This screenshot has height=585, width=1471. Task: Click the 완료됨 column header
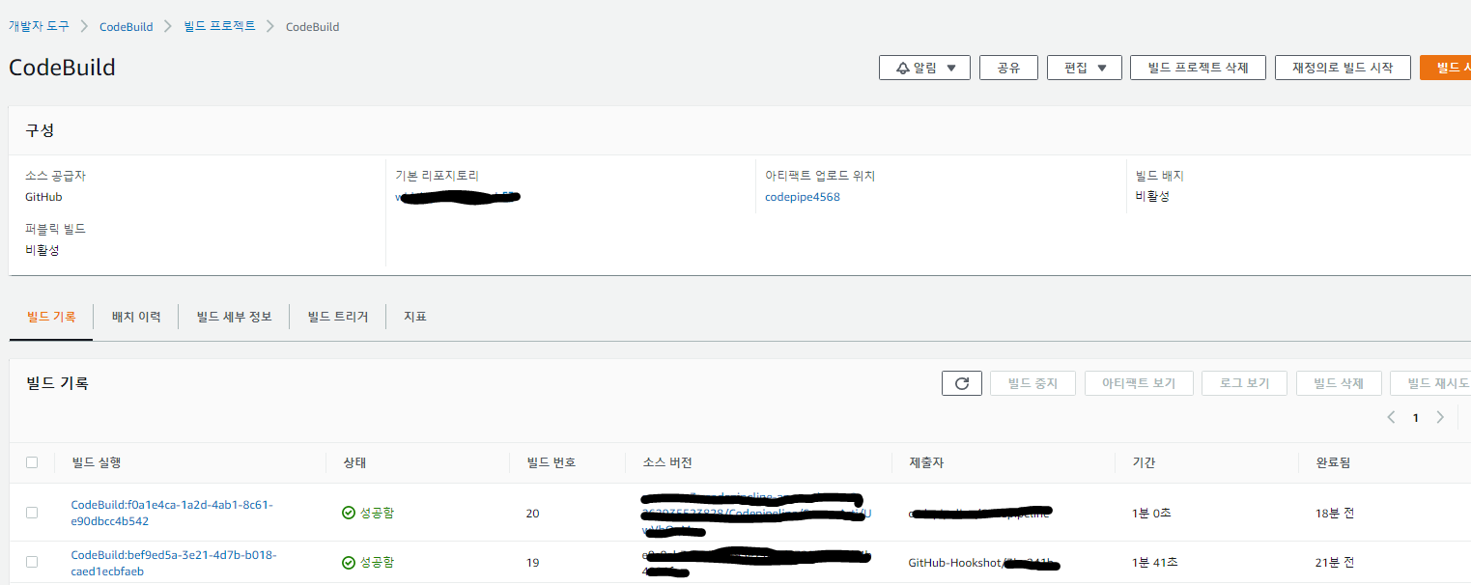[1333, 462]
